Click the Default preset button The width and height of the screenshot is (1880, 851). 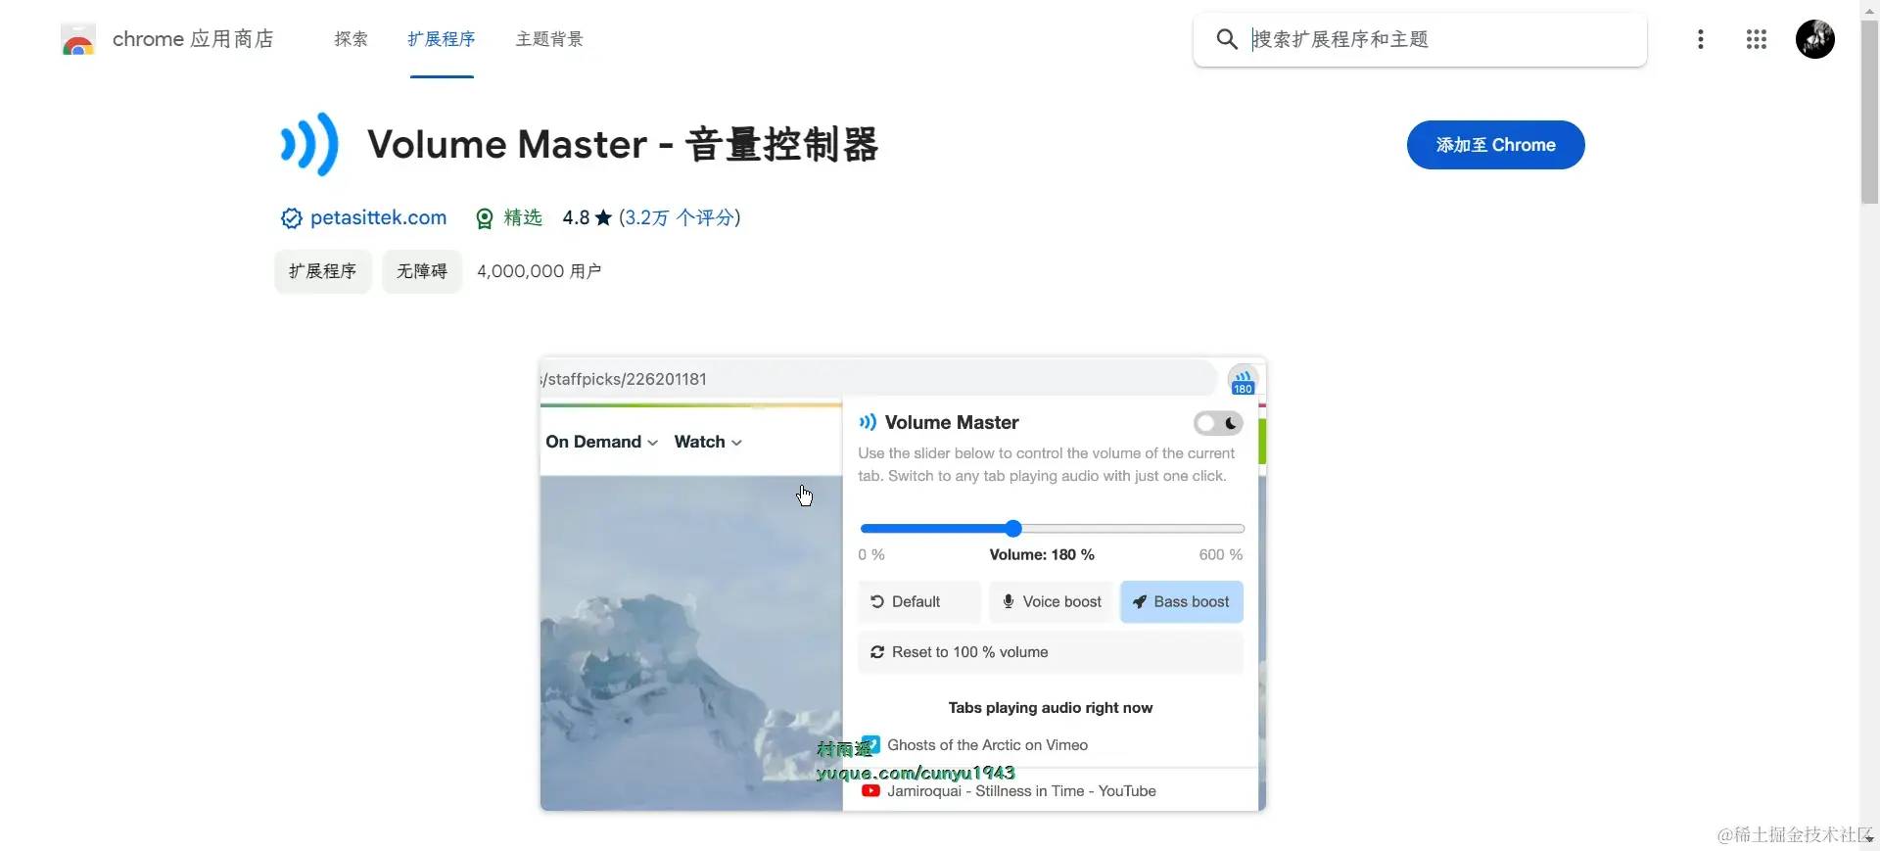(x=918, y=602)
